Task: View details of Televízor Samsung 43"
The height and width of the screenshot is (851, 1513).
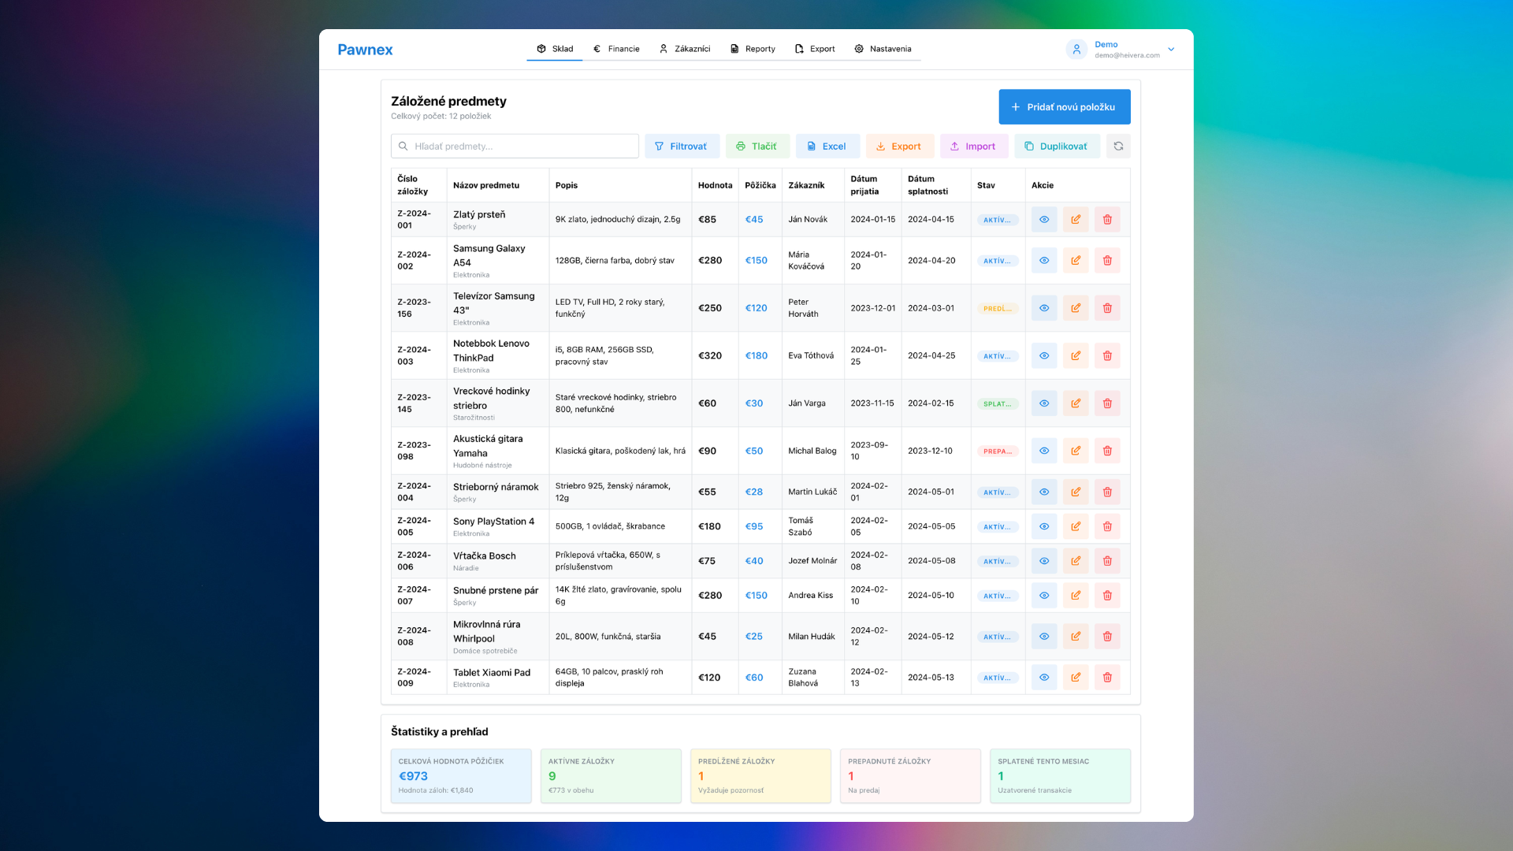Action: coord(1043,308)
